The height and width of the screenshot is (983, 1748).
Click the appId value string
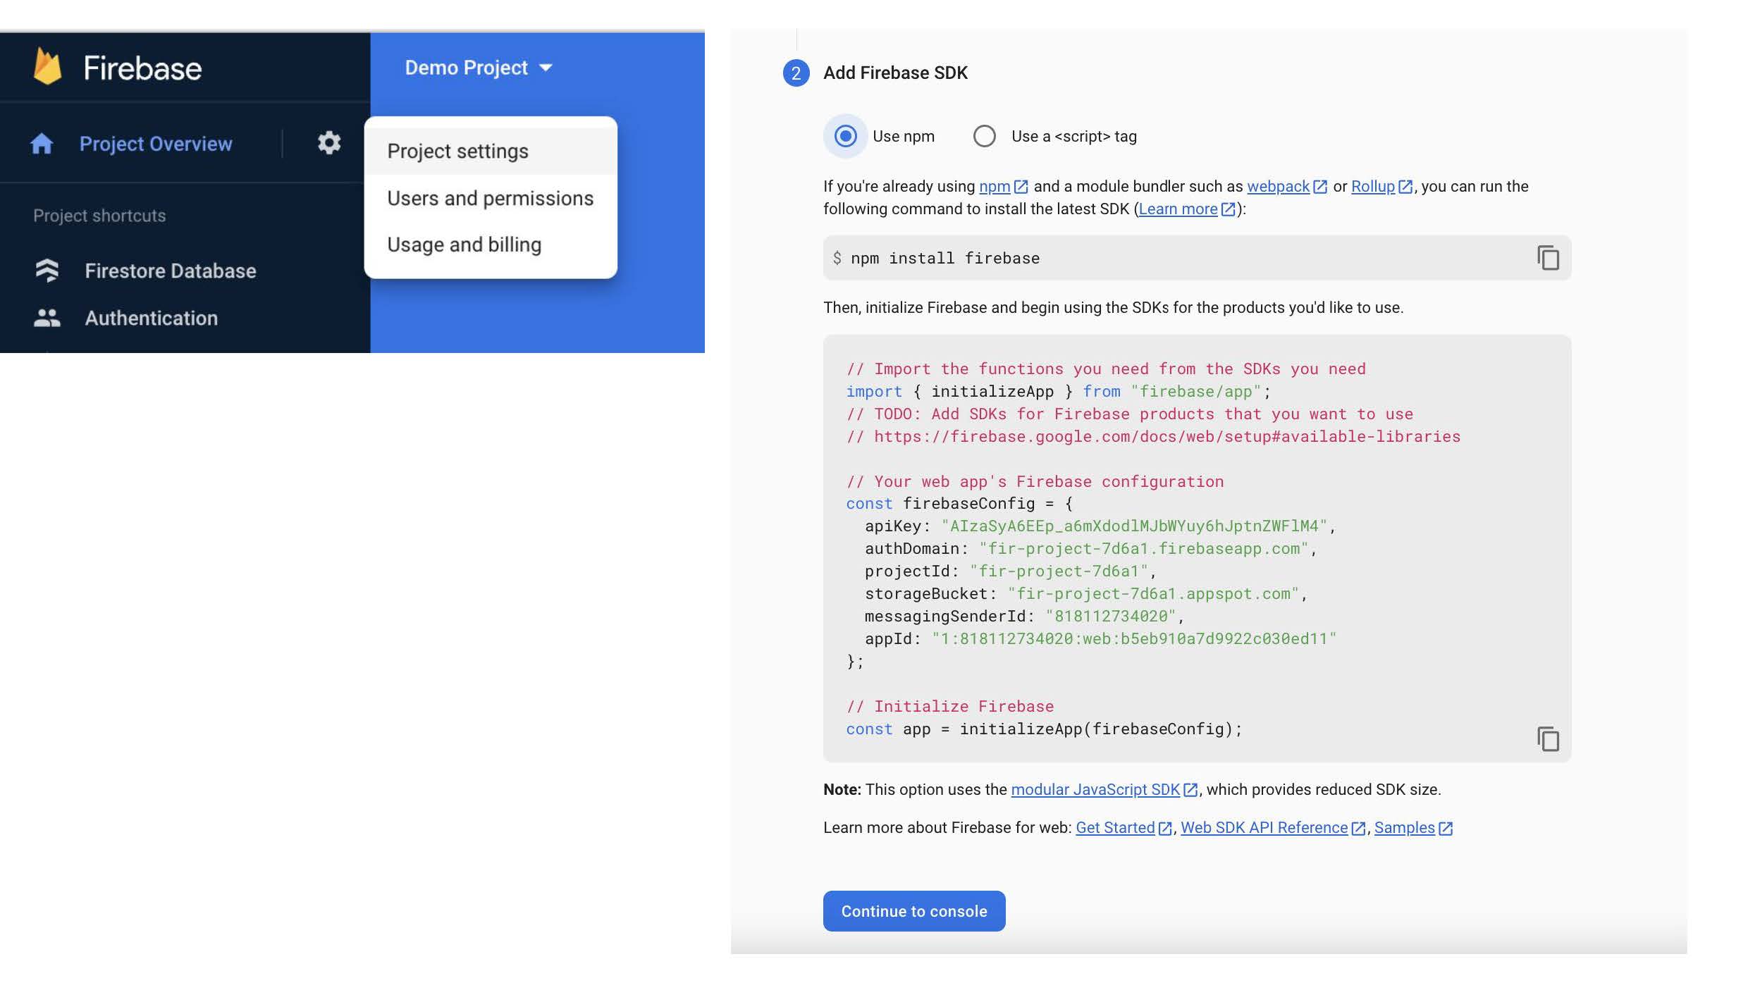pyautogui.click(x=1134, y=638)
